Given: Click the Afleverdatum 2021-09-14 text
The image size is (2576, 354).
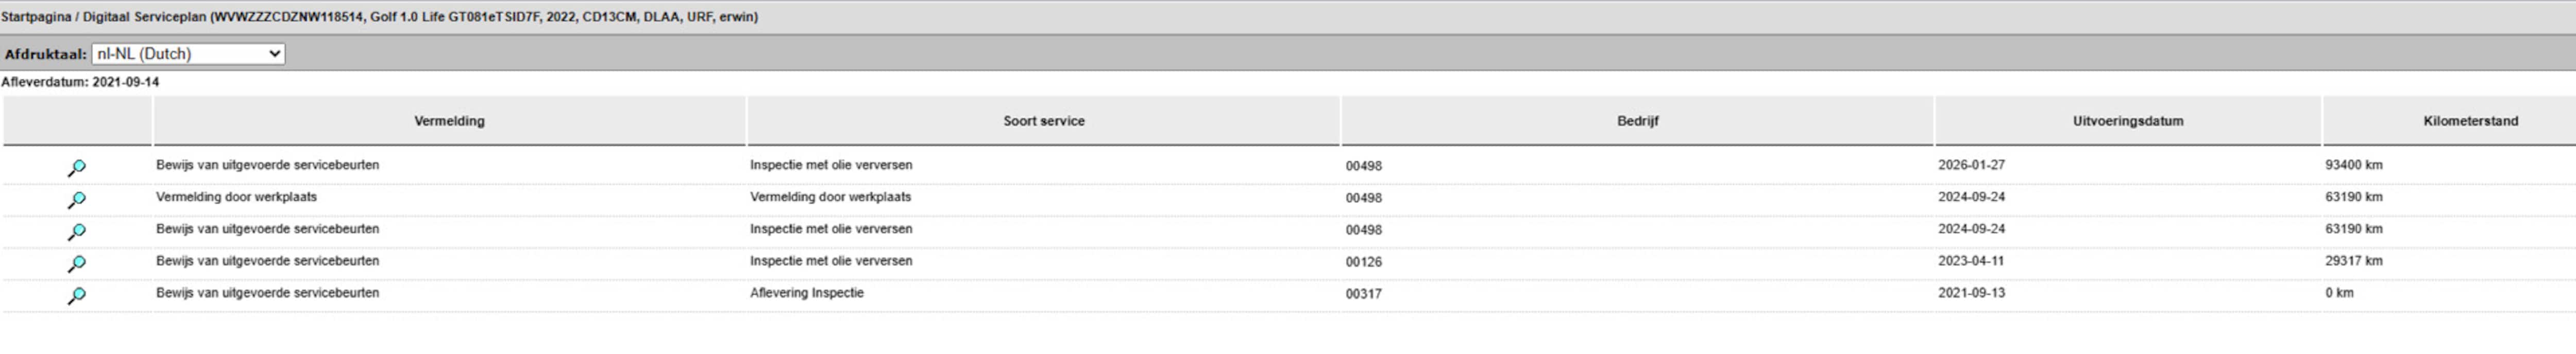Looking at the screenshot, I should pyautogui.click(x=80, y=82).
